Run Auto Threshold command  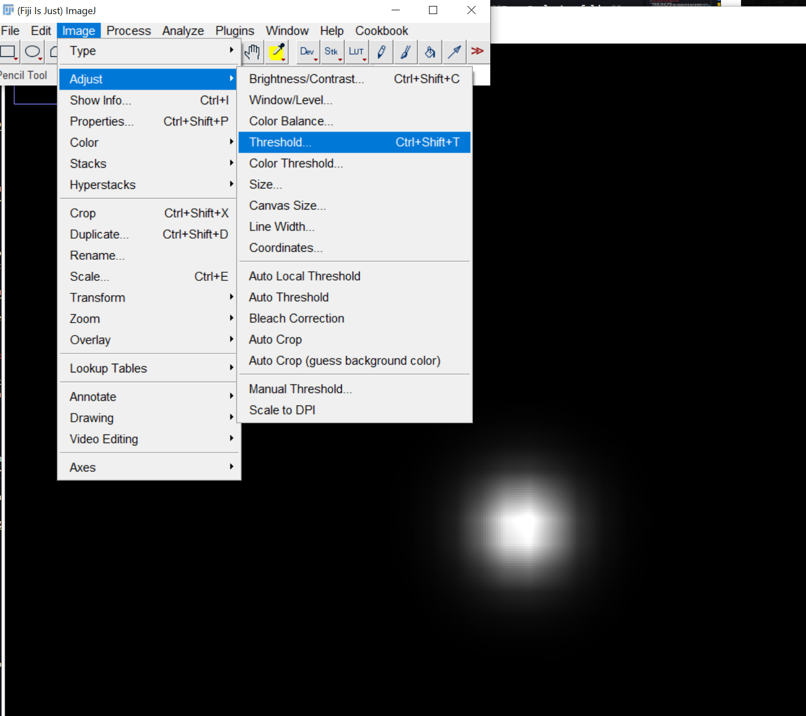pos(354,297)
